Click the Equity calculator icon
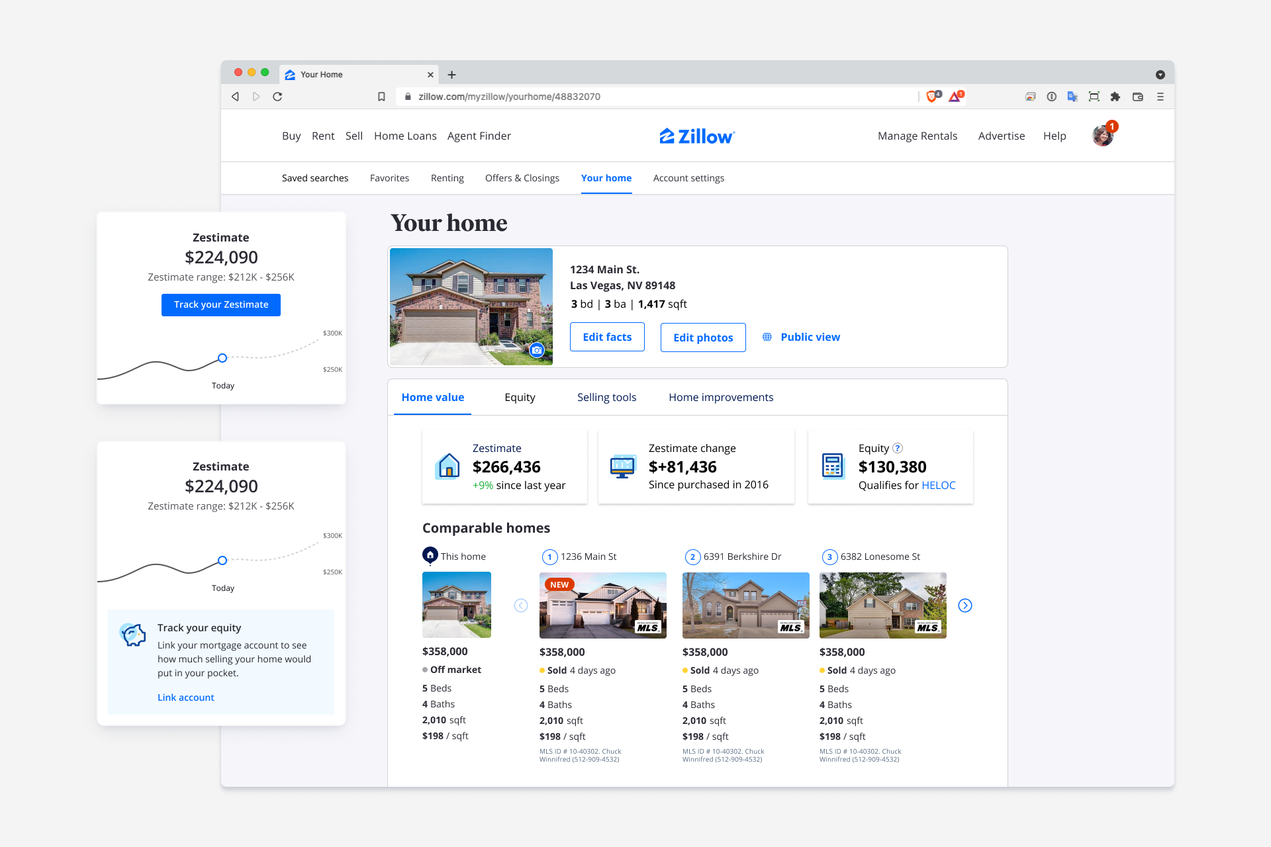 coord(833,466)
